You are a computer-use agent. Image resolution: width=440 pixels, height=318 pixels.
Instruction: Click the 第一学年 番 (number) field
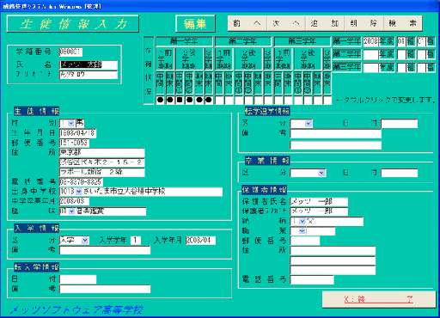click(421, 42)
